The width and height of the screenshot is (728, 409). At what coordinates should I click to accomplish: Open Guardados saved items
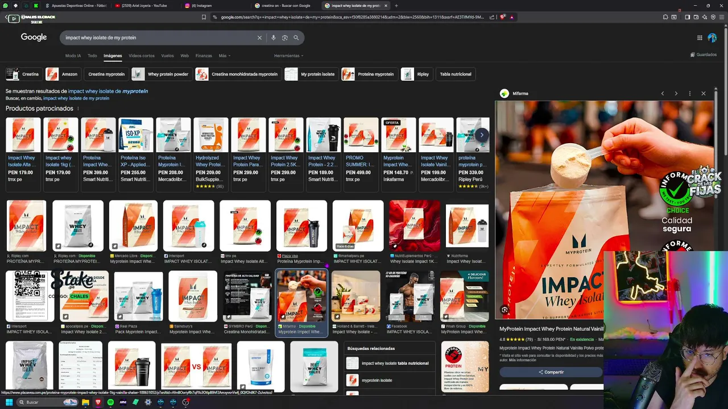[x=704, y=55]
